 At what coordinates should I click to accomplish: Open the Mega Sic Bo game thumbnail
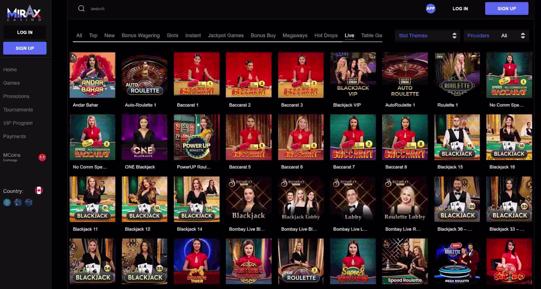[509, 261]
